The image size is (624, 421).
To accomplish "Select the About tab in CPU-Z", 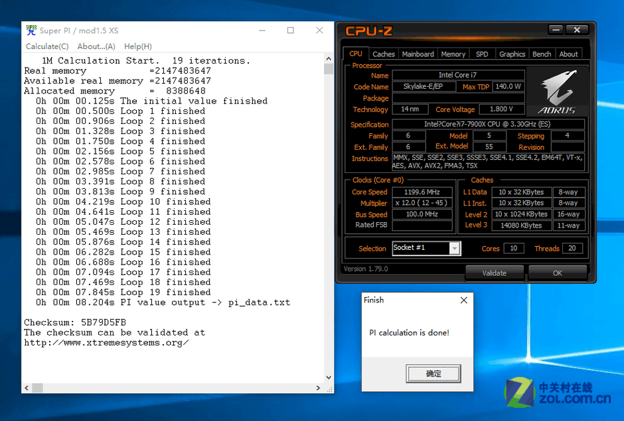I will pyautogui.click(x=568, y=54).
